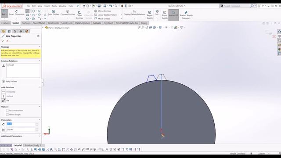Click the line length input field
The height and width of the screenshot is (158, 281).
[21, 124]
